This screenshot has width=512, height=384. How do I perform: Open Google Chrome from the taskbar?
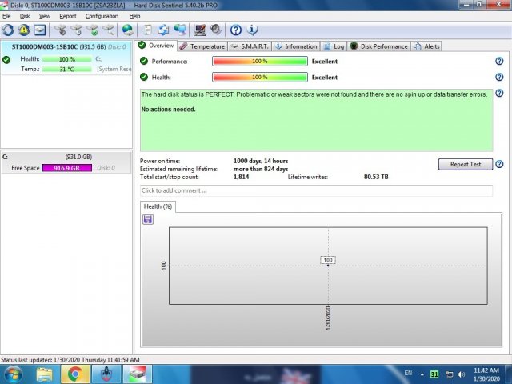point(74,373)
